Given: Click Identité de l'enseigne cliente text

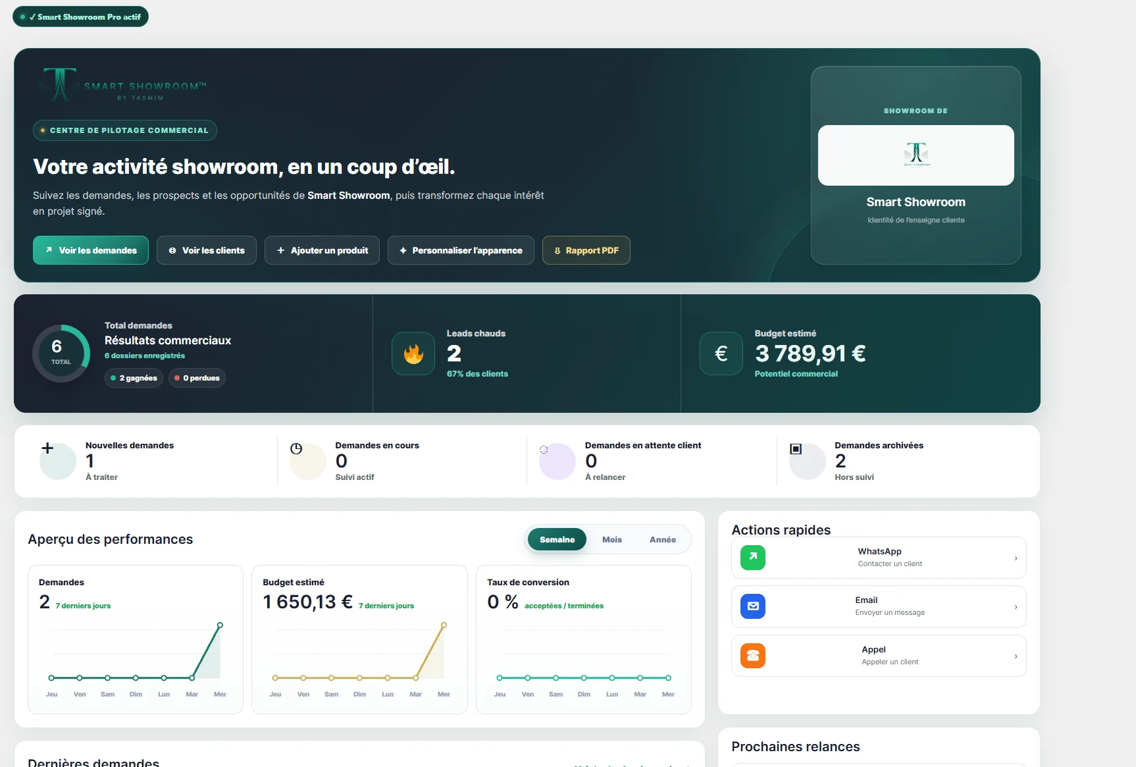Looking at the screenshot, I should point(916,220).
